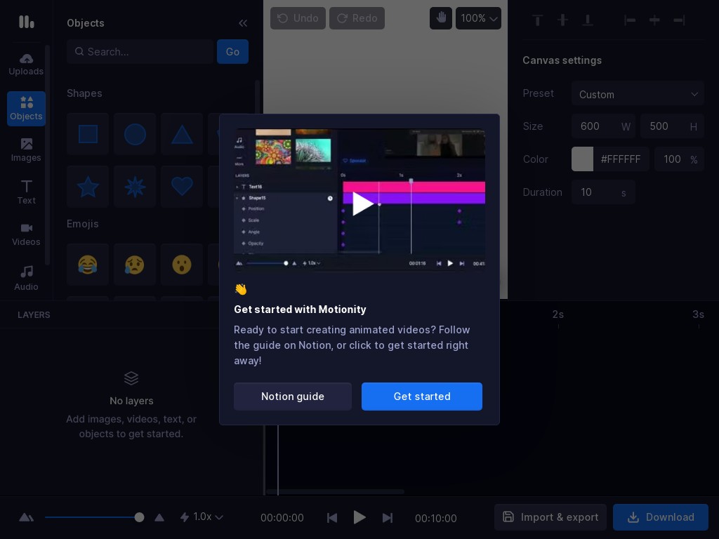Open the Videos panel
The height and width of the screenshot is (539, 719).
[x=26, y=234]
